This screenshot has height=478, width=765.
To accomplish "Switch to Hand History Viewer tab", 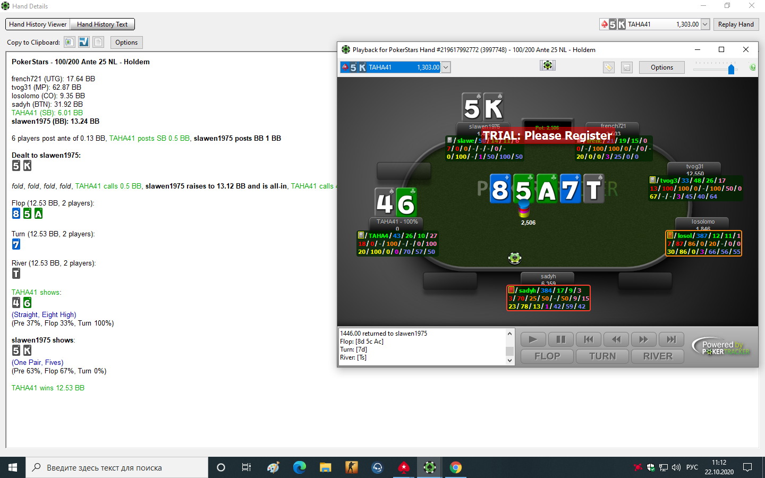I will [x=38, y=24].
